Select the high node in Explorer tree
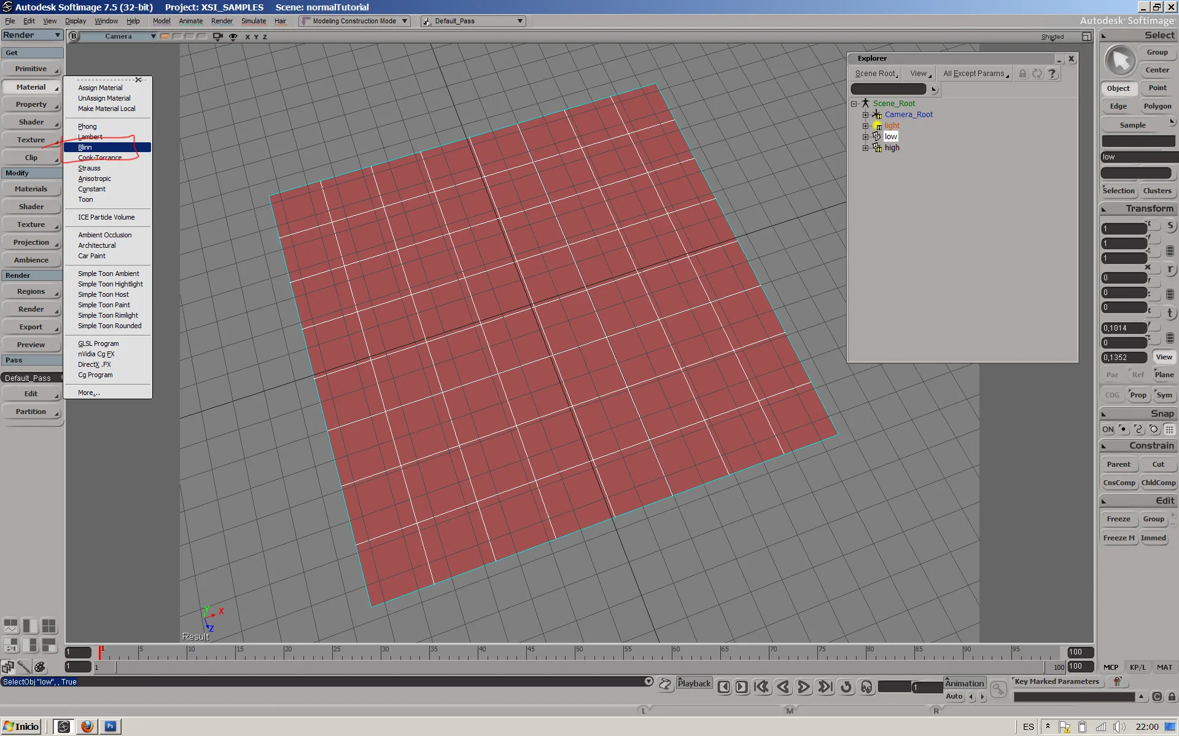Image resolution: width=1179 pixels, height=736 pixels. [892, 147]
